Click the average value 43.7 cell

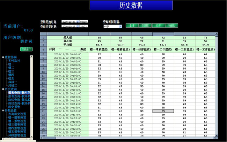[120, 45]
